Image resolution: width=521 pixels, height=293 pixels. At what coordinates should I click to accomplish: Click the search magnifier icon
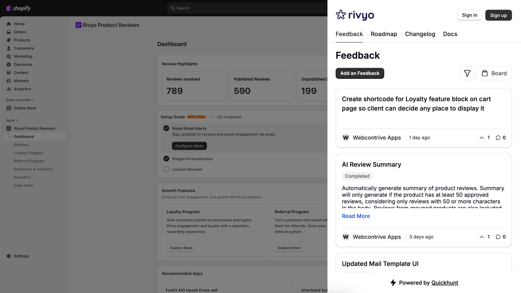click(173, 8)
